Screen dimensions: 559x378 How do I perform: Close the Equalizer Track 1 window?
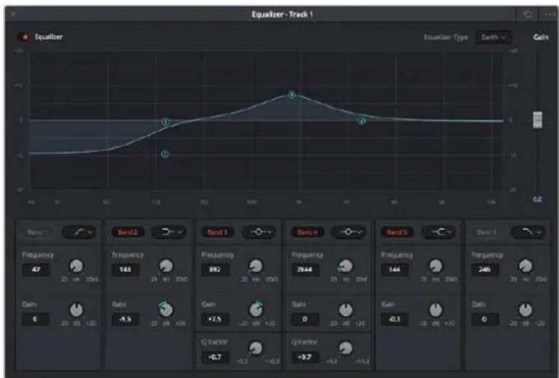pos(13,14)
